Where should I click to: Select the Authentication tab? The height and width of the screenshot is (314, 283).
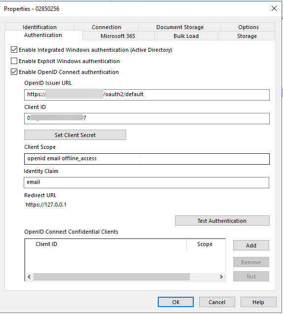click(x=43, y=35)
